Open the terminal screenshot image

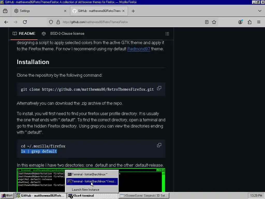point(91,180)
